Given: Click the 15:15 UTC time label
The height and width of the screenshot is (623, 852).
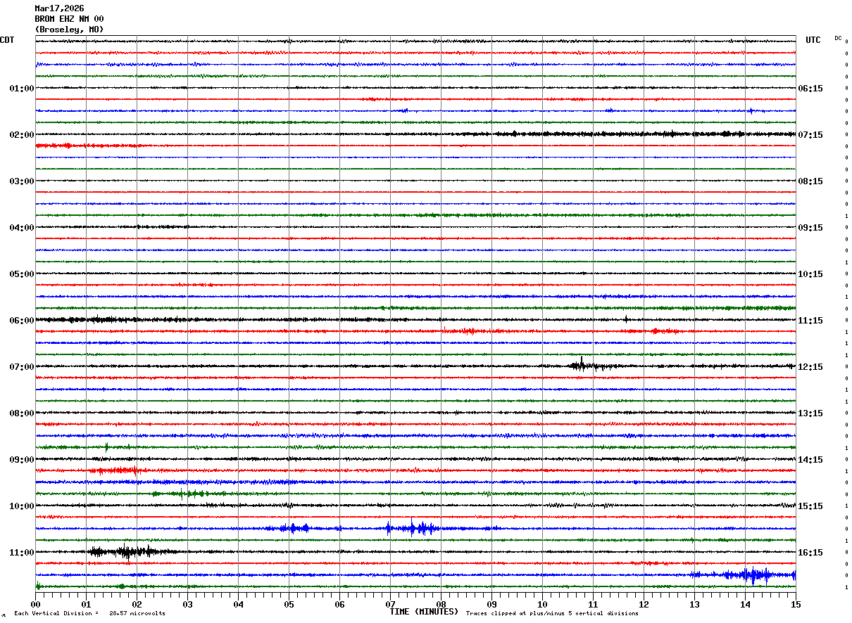Looking at the screenshot, I should coord(810,506).
